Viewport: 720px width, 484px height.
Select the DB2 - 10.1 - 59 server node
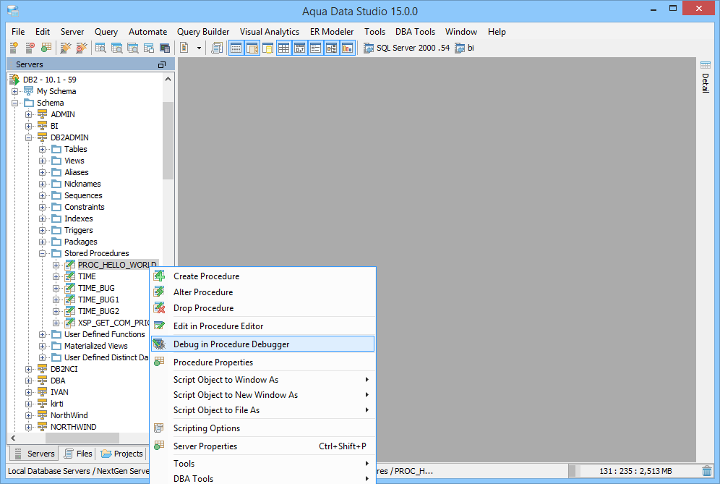tap(50, 80)
